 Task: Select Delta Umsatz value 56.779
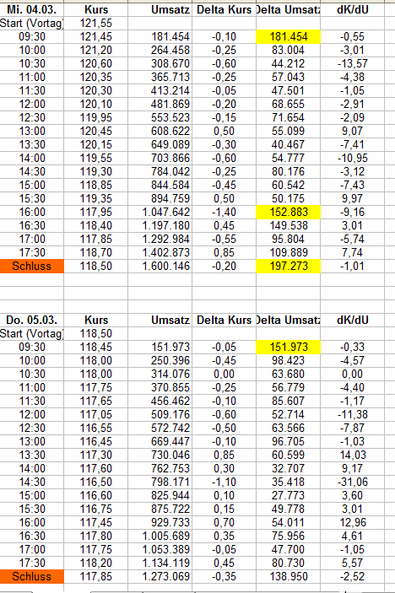289,388
